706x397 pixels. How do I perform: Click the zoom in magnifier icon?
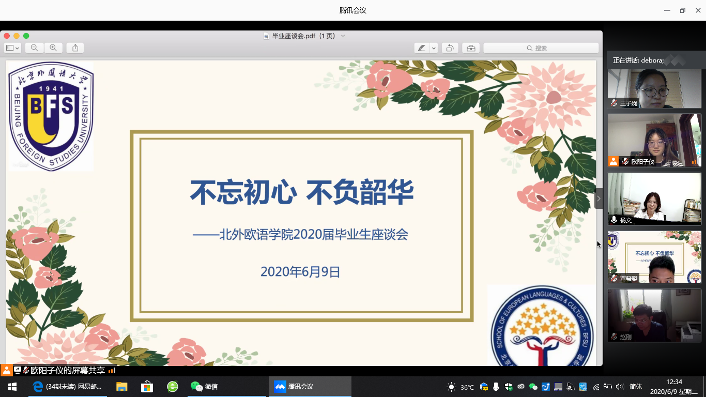[53, 48]
